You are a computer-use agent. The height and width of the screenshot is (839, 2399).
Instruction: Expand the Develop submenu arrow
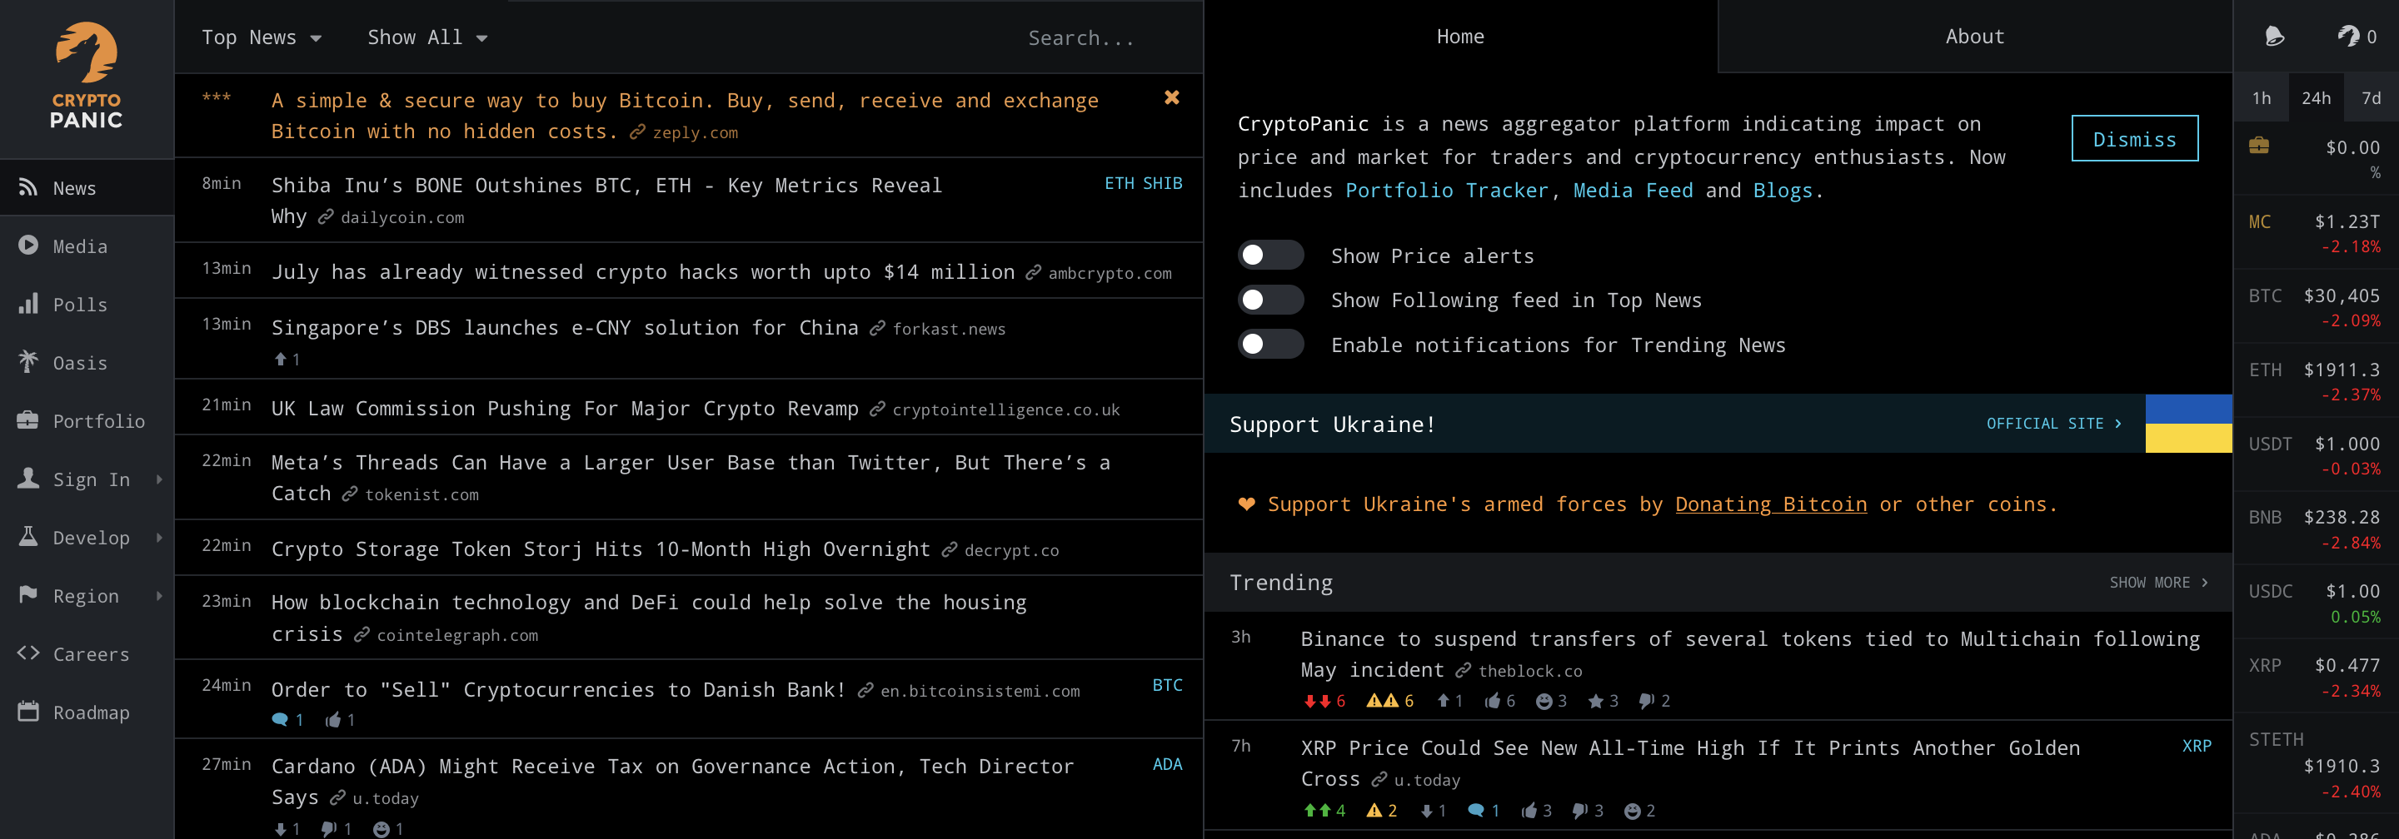[x=159, y=538]
